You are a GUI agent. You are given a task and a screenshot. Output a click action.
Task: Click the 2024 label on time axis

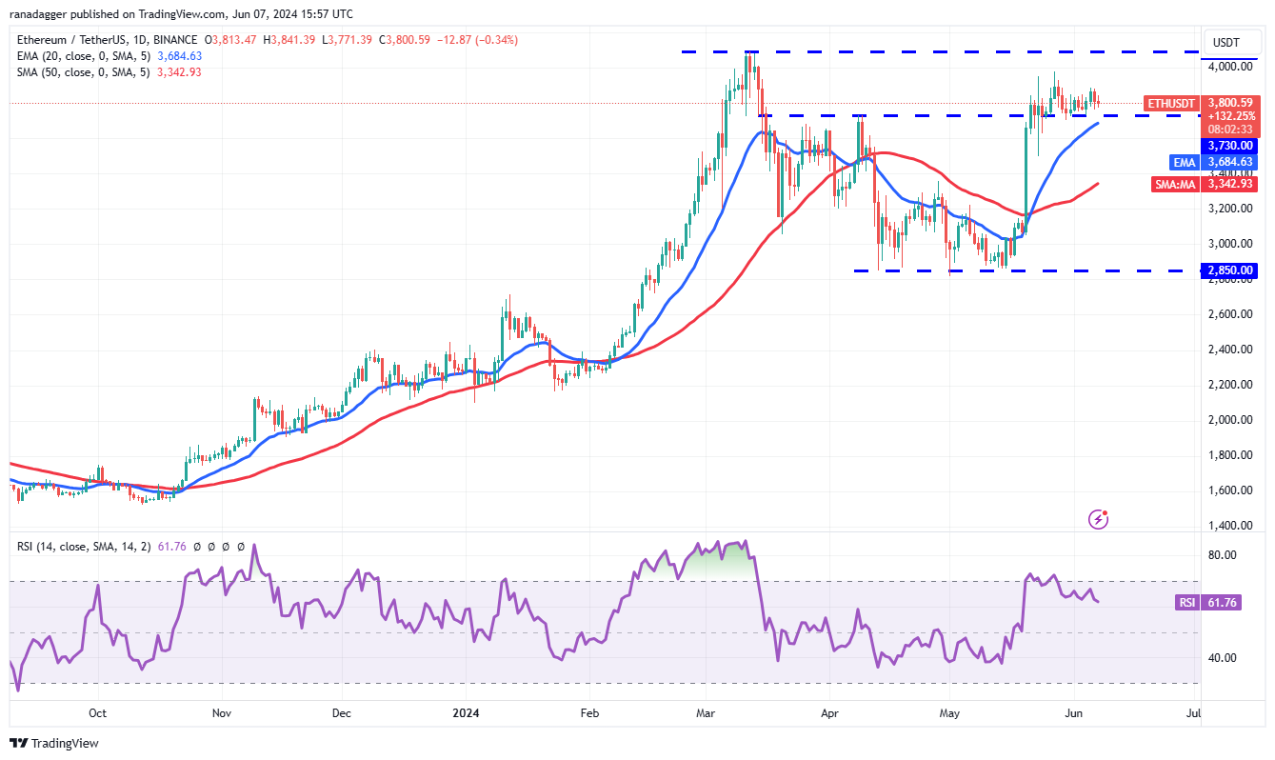pos(467,712)
